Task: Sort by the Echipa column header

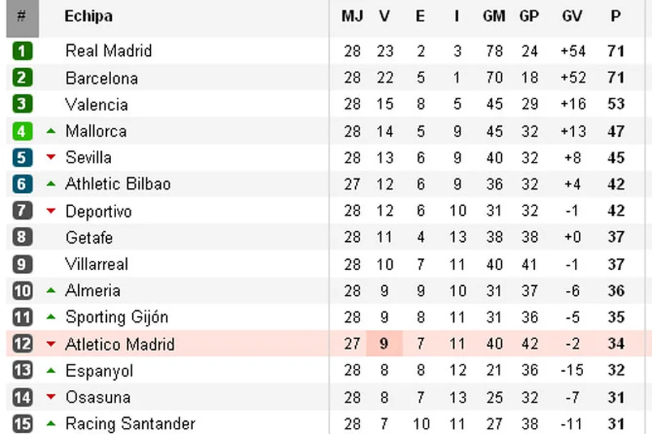Action: 88,16
